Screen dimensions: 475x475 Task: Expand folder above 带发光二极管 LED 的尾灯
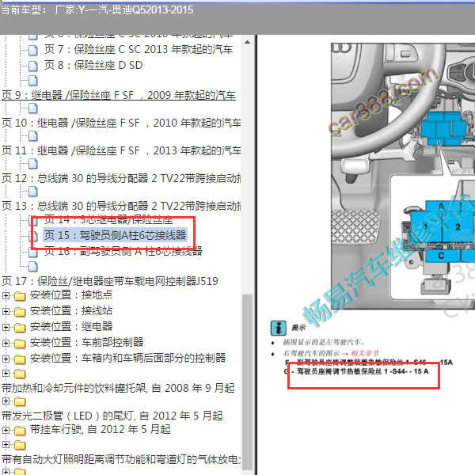(x=6, y=401)
